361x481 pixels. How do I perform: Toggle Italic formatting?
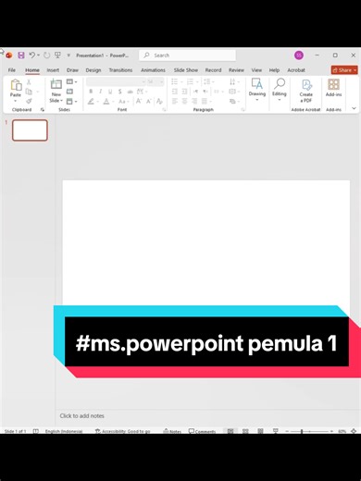tap(100, 92)
